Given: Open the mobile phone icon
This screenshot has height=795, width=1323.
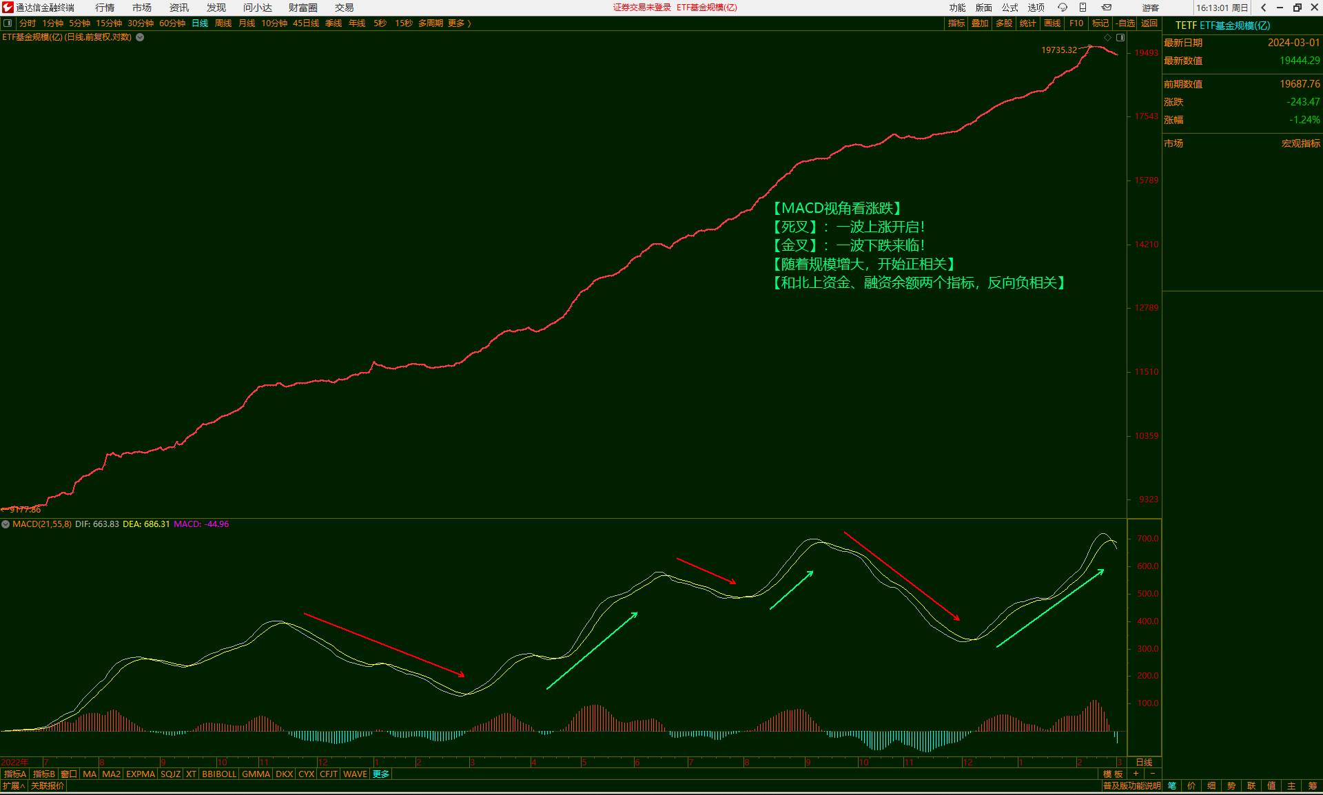Looking at the screenshot, I should pyautogui.click(x=1083, y=8).
